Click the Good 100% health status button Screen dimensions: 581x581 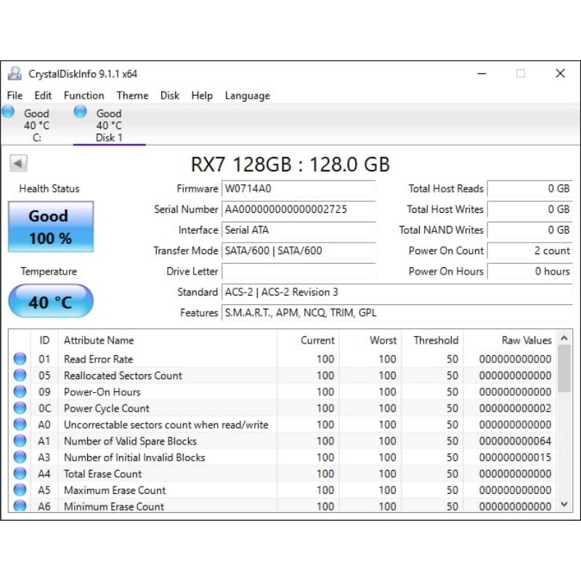click(x=50, y=226)
